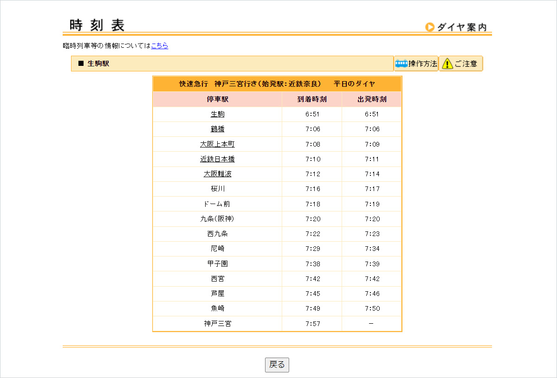The height and width of the screenshot is (378, 557).
Task: Click the 停車駅 column header
Action: [217, 99]
